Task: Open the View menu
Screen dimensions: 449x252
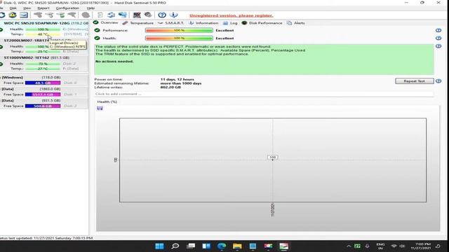Action: (27, 8)
